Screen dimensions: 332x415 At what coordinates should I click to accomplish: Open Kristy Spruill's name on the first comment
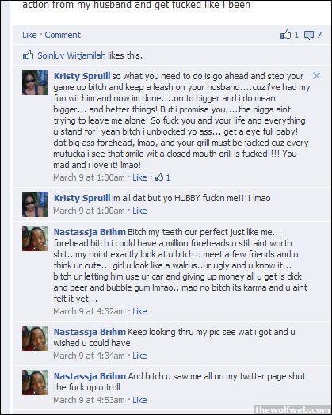coord(82,76)
